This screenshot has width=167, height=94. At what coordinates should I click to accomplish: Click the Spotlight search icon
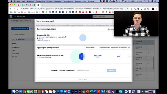(149, 1)
